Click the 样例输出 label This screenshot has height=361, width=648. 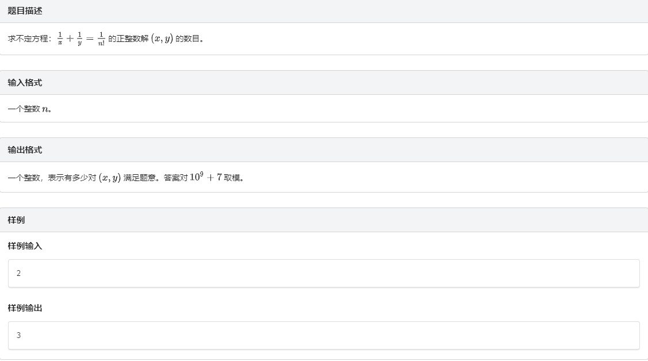click(x=25, y=308)
